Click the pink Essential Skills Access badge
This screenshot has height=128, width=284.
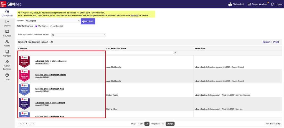coord(24,75)
